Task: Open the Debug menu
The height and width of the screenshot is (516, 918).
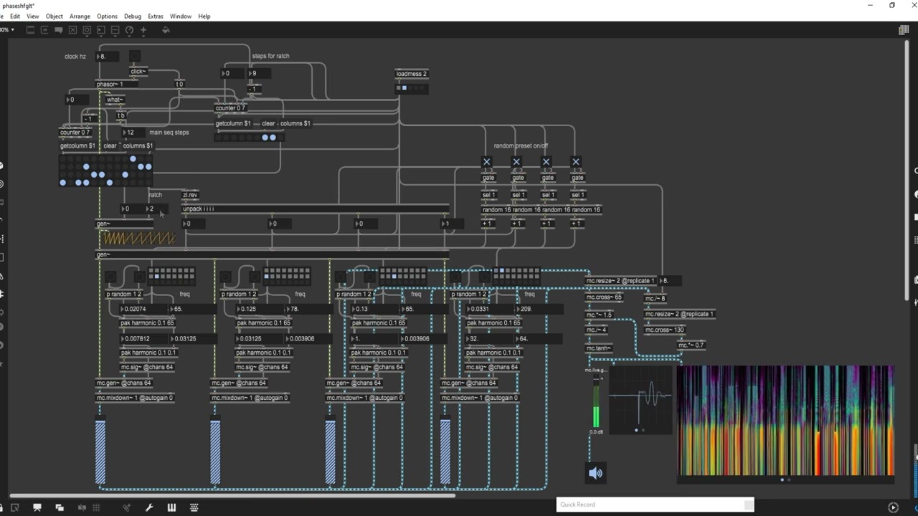Action: (x=133, y=16)
